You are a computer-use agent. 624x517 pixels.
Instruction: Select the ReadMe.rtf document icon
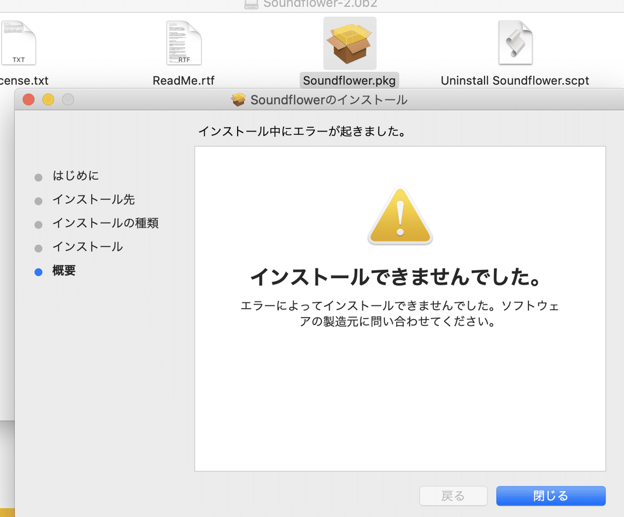point(184,43)
